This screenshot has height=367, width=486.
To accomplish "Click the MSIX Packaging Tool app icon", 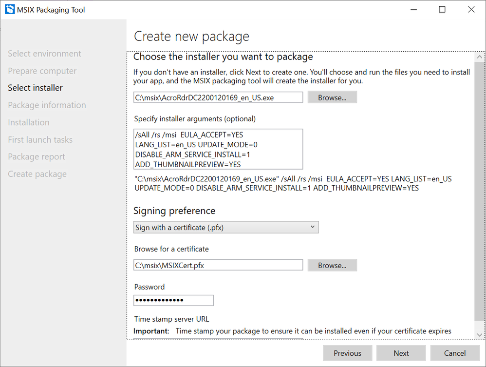I will (10, 9).
